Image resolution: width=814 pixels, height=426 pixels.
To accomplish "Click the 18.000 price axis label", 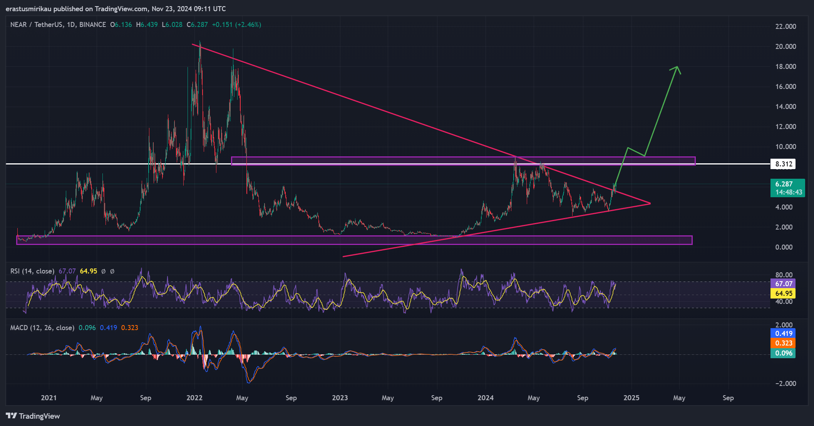I will (x=786, y=67).
